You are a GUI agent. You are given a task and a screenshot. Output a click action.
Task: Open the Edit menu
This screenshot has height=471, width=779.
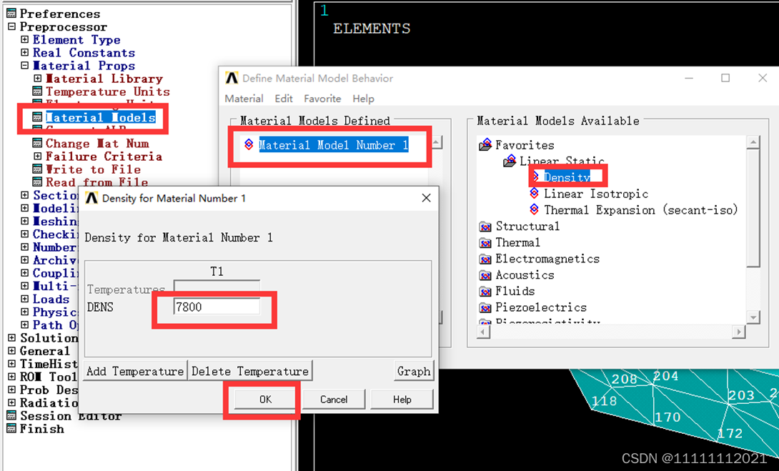[284, 99]
